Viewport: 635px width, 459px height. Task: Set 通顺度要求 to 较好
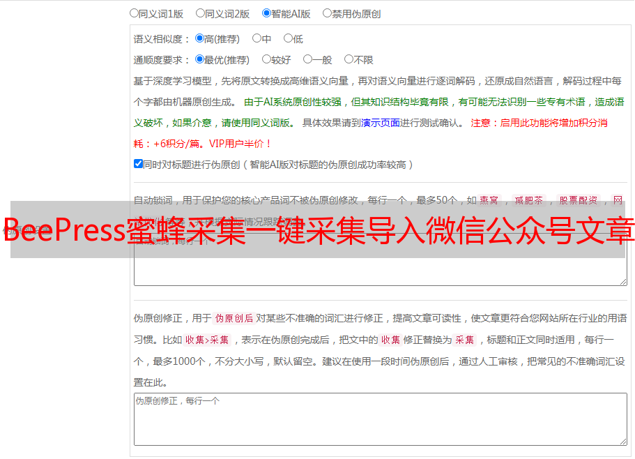(266, 59)
